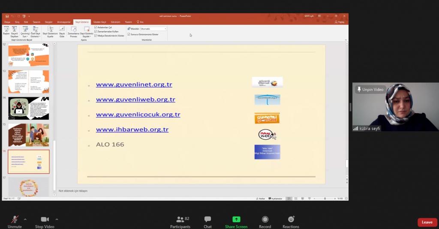Viewport: 439px width, 229px height.
Task: Click Paylaş (Share) button in PowerPoint
Action: coord(340,22)
